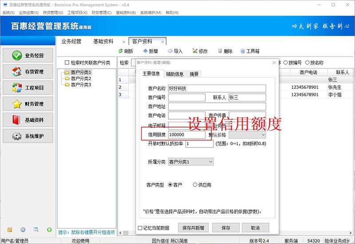This screenshot has height=244, width=355.
Task: Select the 客户 radio button
Action: pyautogui.click(x=170, y=185)
